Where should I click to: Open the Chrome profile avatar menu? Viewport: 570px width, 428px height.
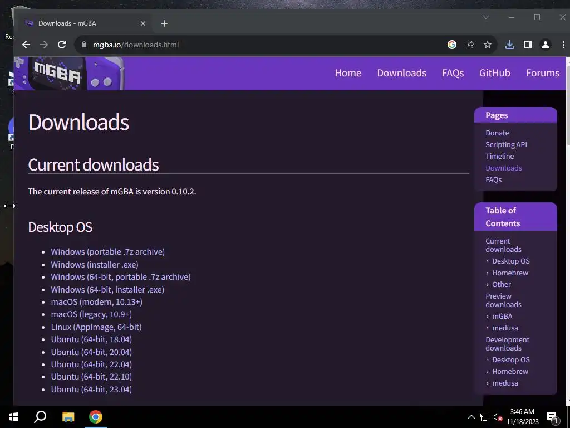pyautogui.click(x=546, y=45)
